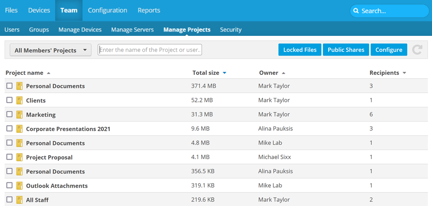Click the Marketing project folder icon
The image size is (432, 206).
(19, 115)
